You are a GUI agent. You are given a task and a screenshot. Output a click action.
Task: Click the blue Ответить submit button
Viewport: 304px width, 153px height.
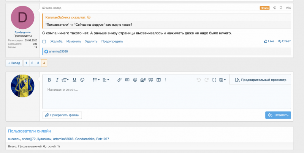click(278, 115)
